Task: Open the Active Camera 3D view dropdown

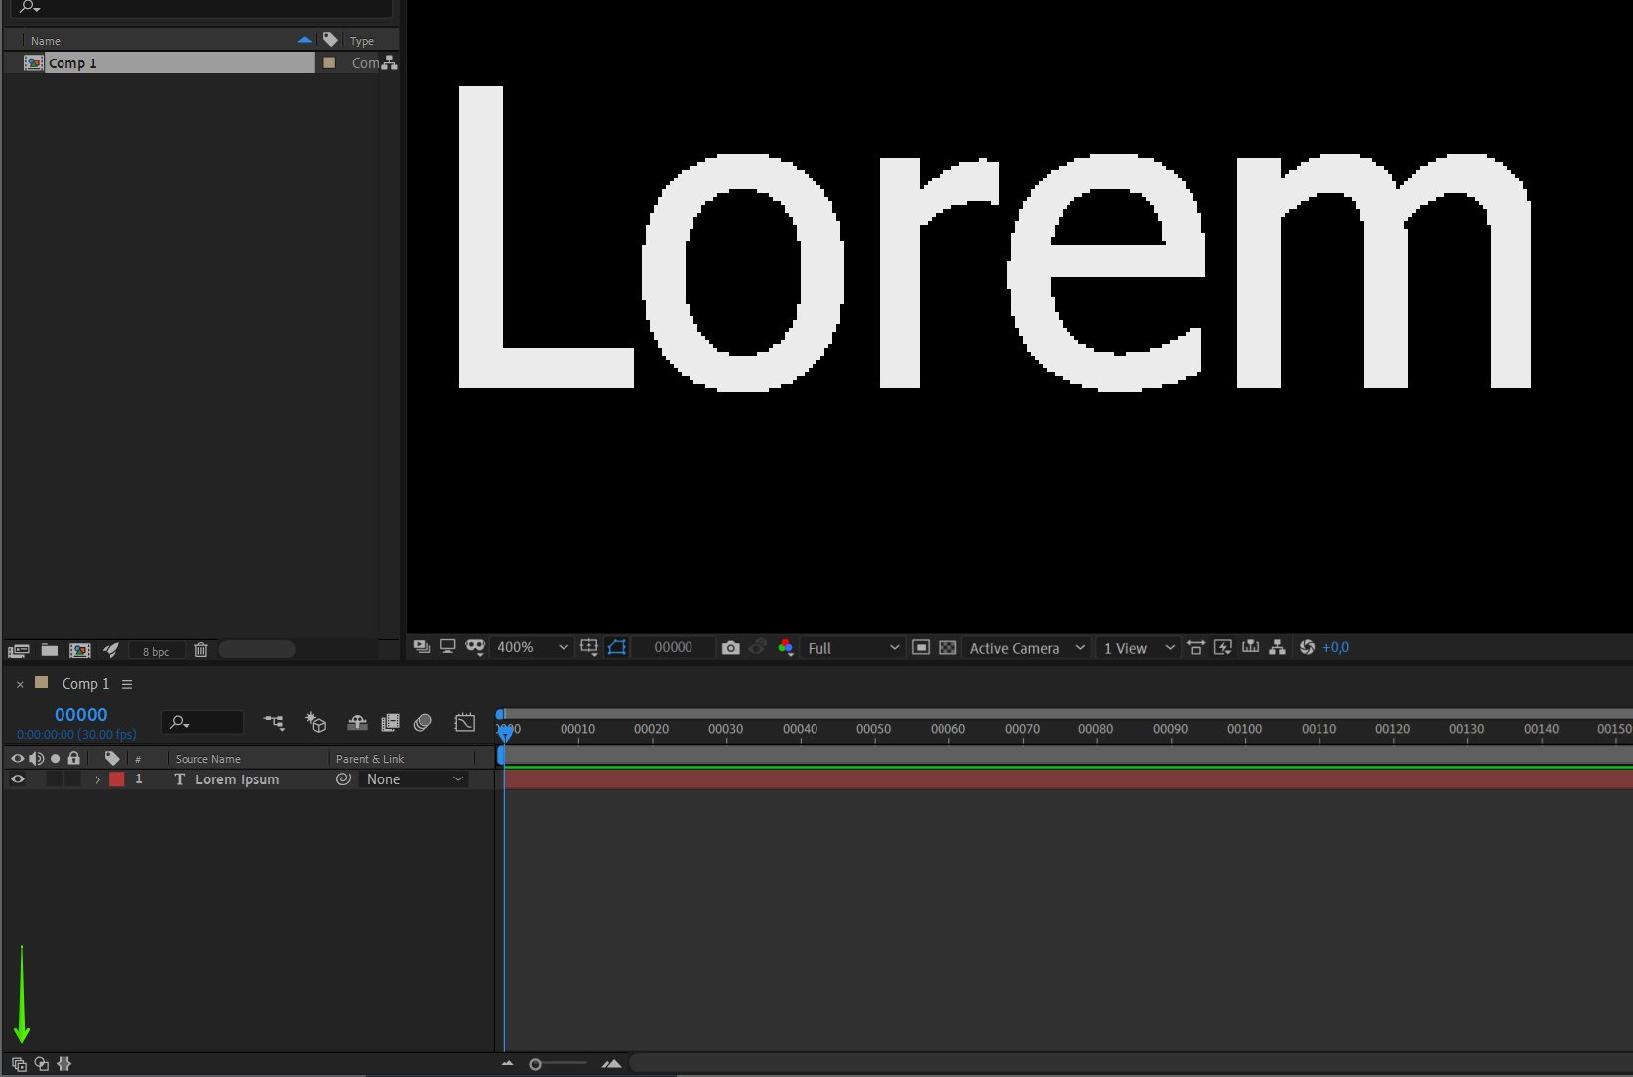Action: click(1027, 647)
